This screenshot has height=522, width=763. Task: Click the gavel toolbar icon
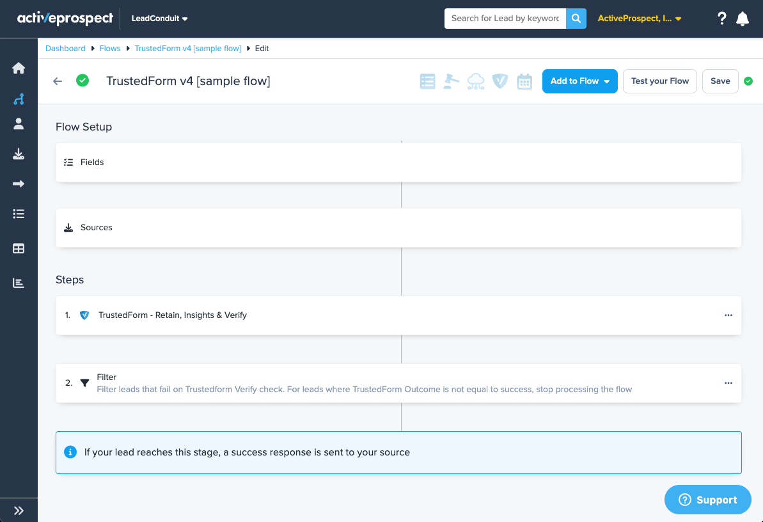[x=452, y=81]
